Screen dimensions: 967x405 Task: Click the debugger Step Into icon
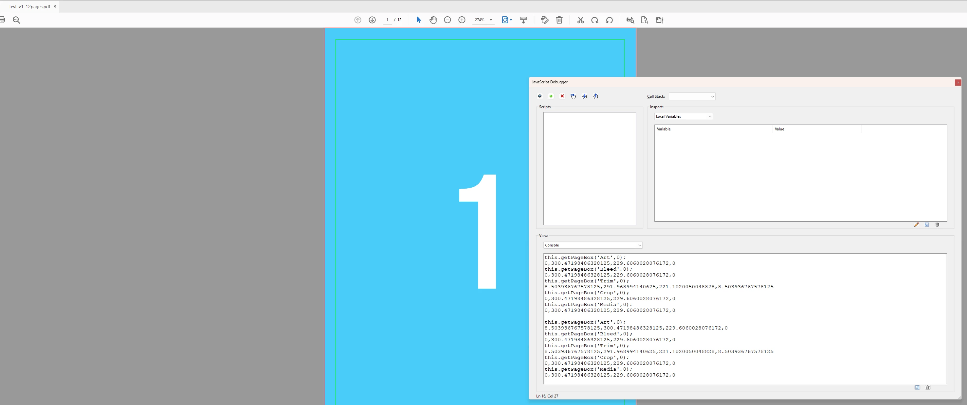click(584, 96)
